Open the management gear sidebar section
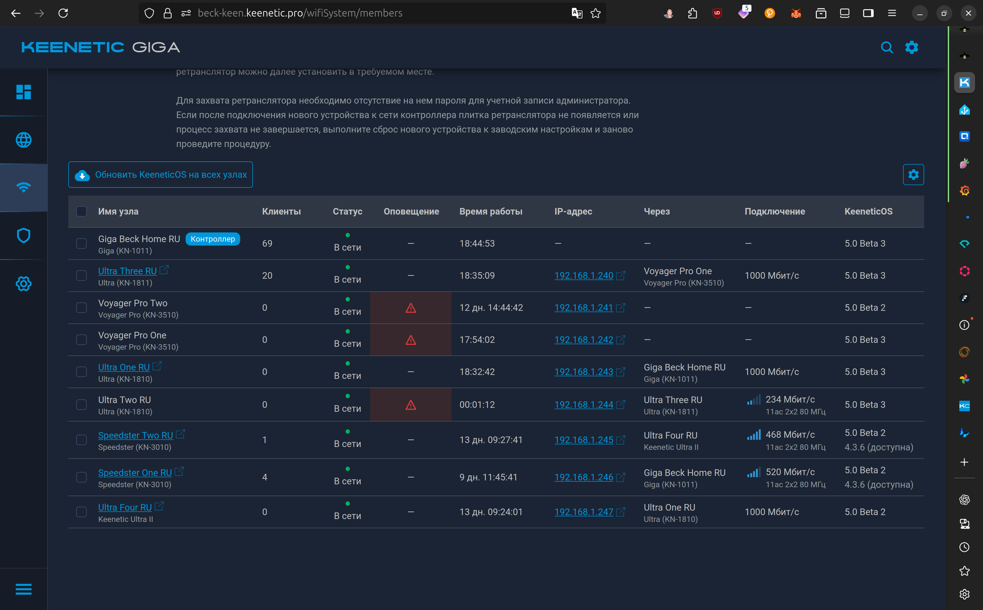983x610 pixels. 23,284
